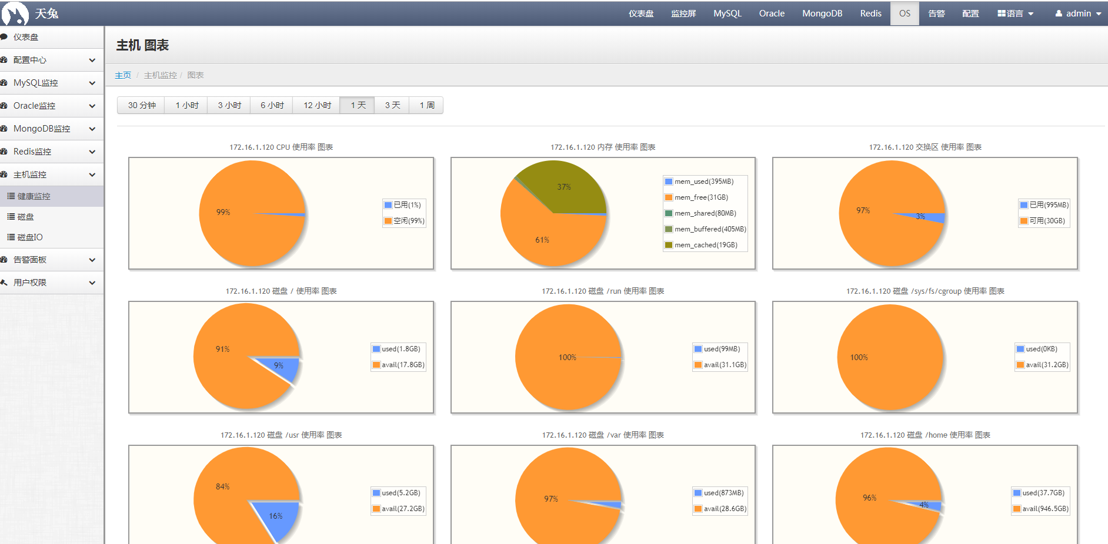The image size is (1108, 544).
Task: Click the '172.16.1.120 磁盘 /var 使用率 图表' title
Action: [x=603, y=435]
